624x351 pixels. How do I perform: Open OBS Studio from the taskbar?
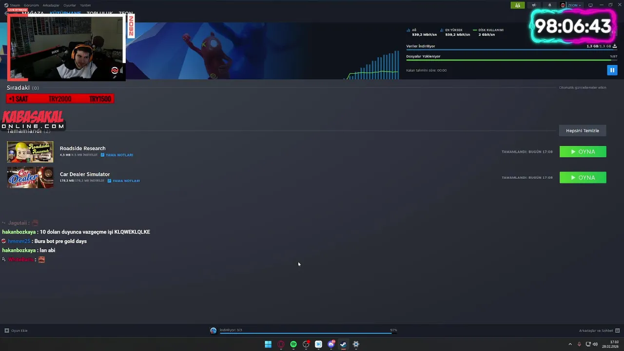pos(306,344)
